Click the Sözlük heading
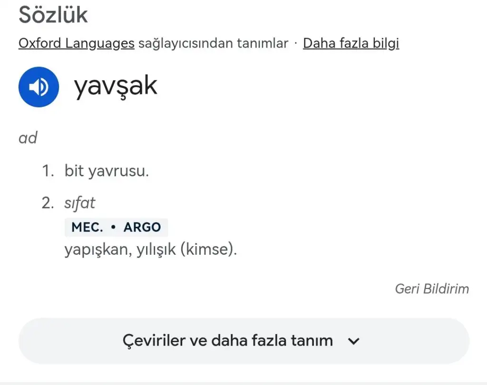The height and width of the screenshot is (385, 487). [x=53, y=15]
